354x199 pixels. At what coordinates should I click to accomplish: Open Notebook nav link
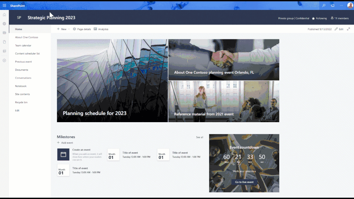[21, 86]
